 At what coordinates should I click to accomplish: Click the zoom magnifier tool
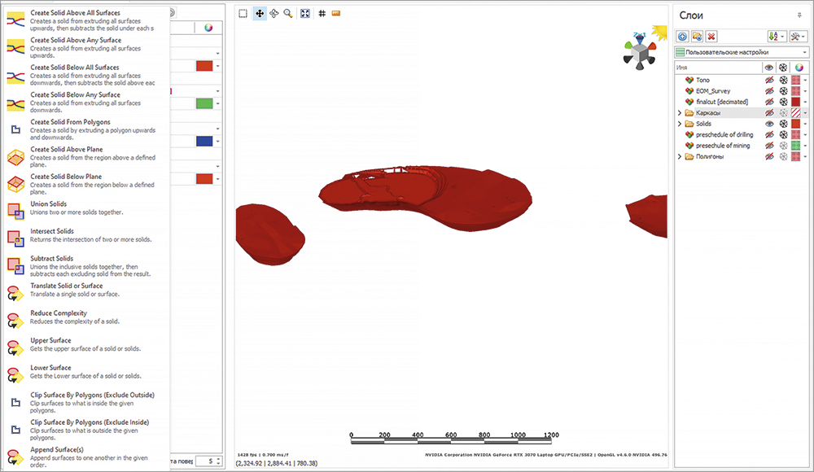click(288, 14)
